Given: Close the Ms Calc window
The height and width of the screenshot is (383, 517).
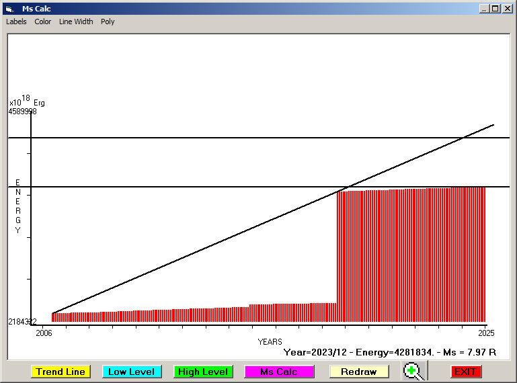Looking at the screenshot, I should click(x=507, y=9).
